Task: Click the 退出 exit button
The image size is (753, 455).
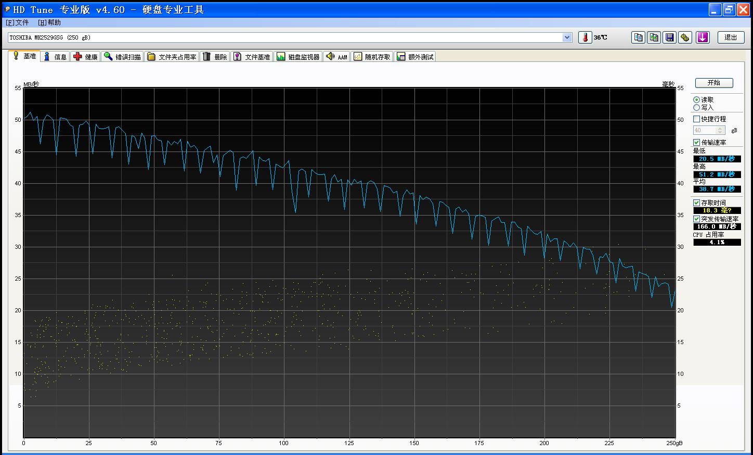Action: point(731,37)
